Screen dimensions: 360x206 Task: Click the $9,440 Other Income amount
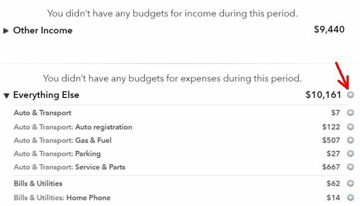[329, 29]
